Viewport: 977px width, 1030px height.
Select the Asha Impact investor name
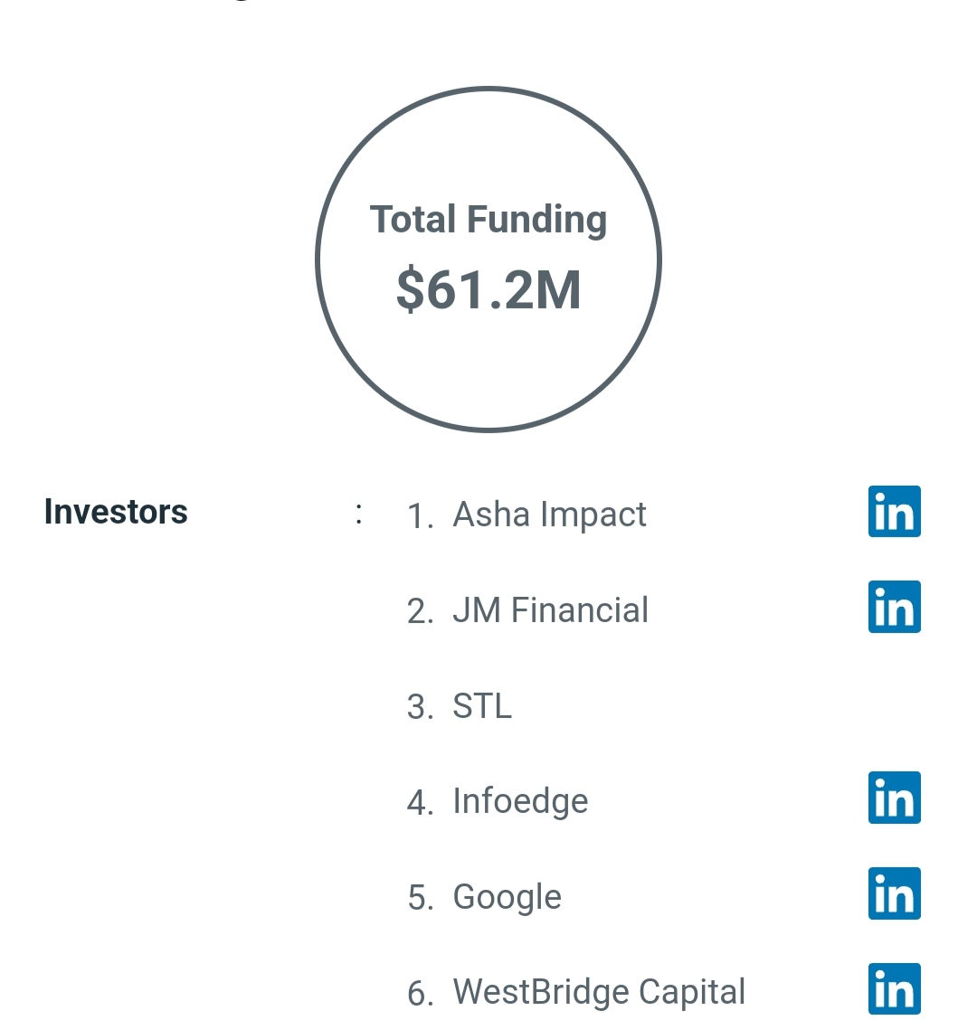[x=549, y=515]
